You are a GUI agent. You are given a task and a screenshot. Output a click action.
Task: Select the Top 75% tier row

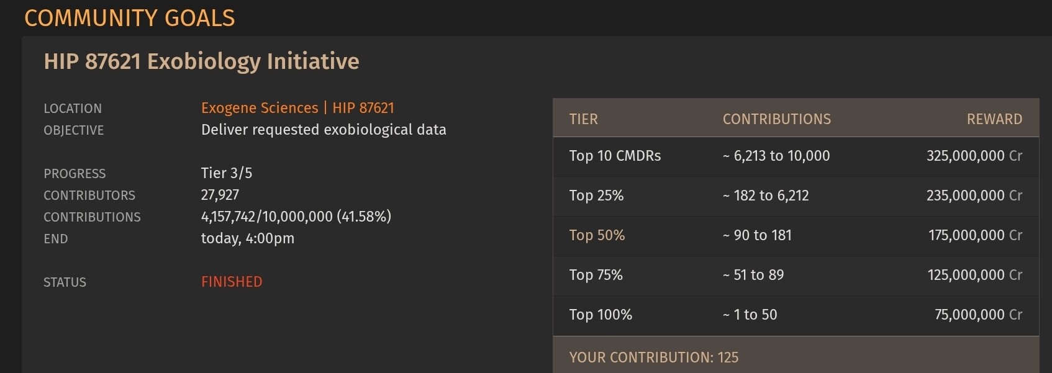pyautogui.click(x=596, y=275)
